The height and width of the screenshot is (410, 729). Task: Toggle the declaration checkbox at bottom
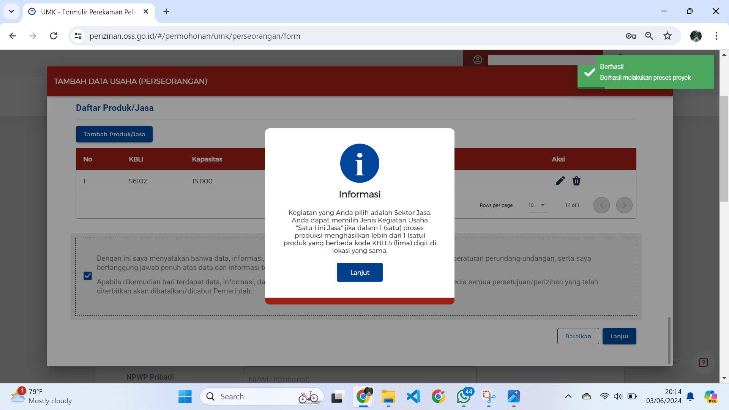(88, 275)
